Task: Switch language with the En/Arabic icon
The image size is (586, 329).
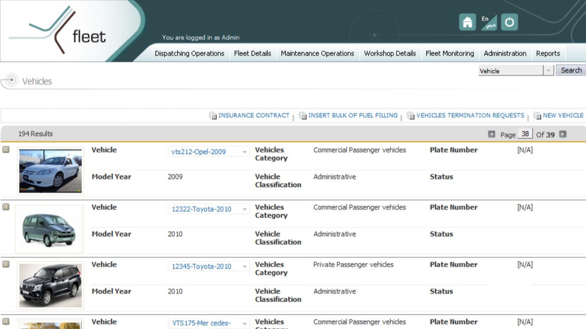Action: [489, 22]
